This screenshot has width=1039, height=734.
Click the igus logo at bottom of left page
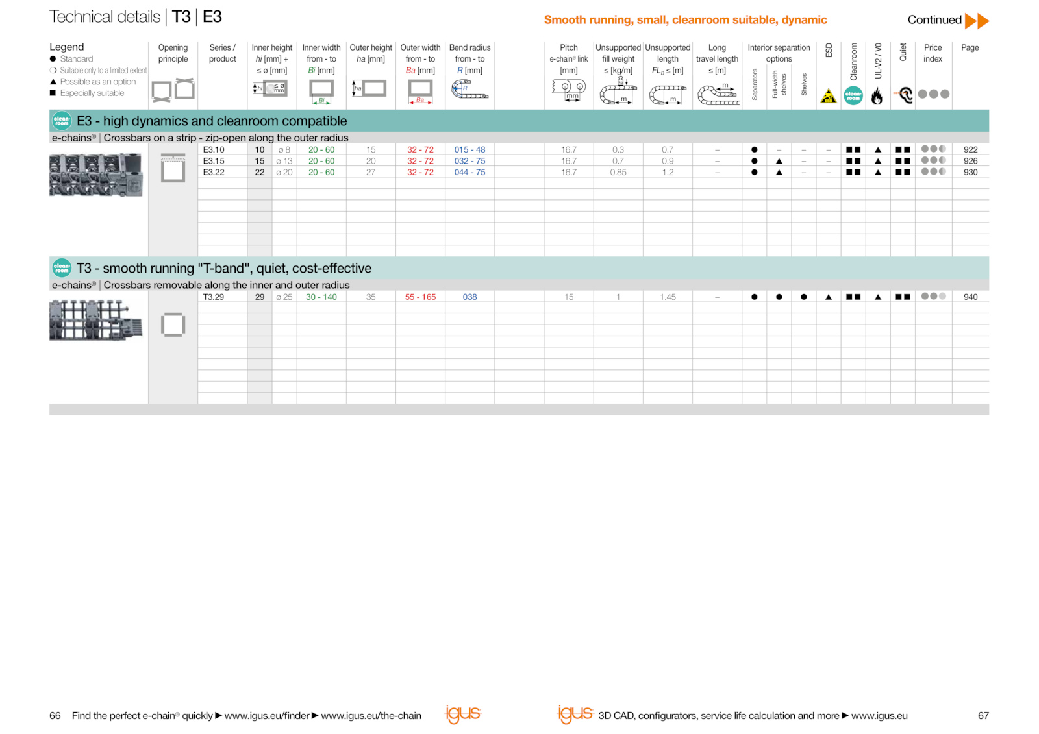463,714
